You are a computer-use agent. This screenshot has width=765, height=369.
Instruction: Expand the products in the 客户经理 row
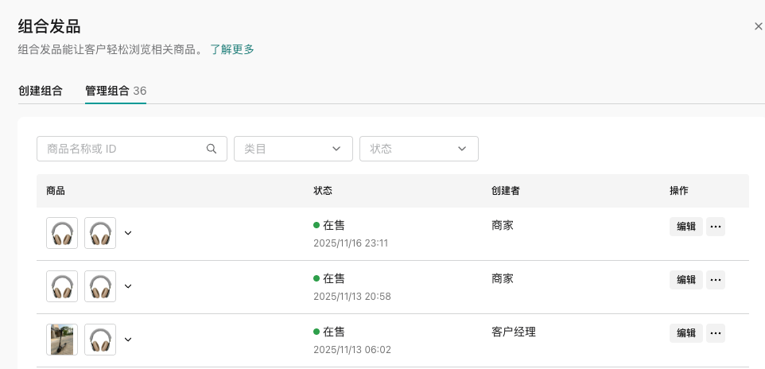(128, 340)
